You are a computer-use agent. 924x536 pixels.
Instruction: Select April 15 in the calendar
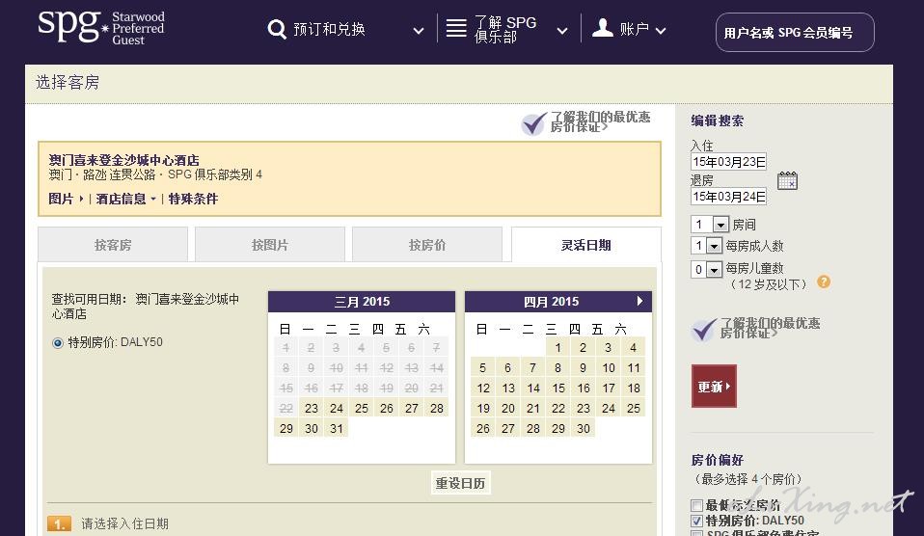coord(558,388)
